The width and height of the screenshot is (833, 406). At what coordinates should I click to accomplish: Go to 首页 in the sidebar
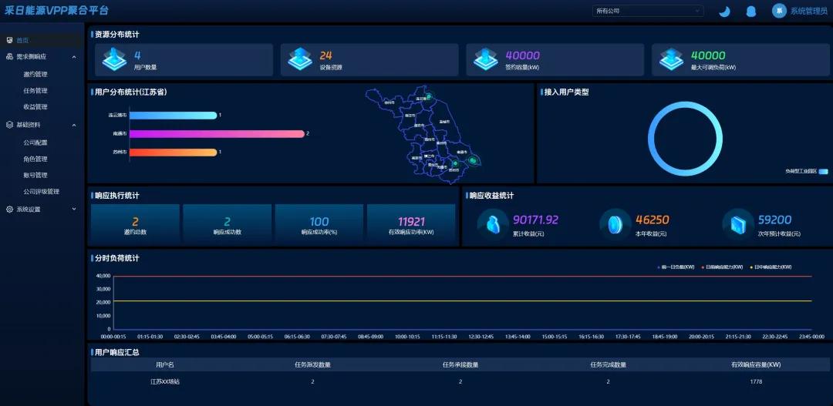22,40
